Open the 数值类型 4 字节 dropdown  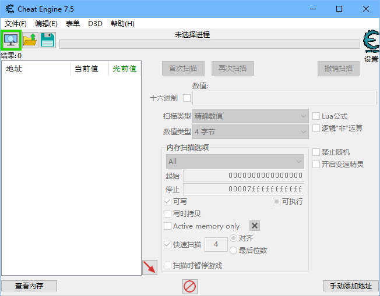coord(251,132)
